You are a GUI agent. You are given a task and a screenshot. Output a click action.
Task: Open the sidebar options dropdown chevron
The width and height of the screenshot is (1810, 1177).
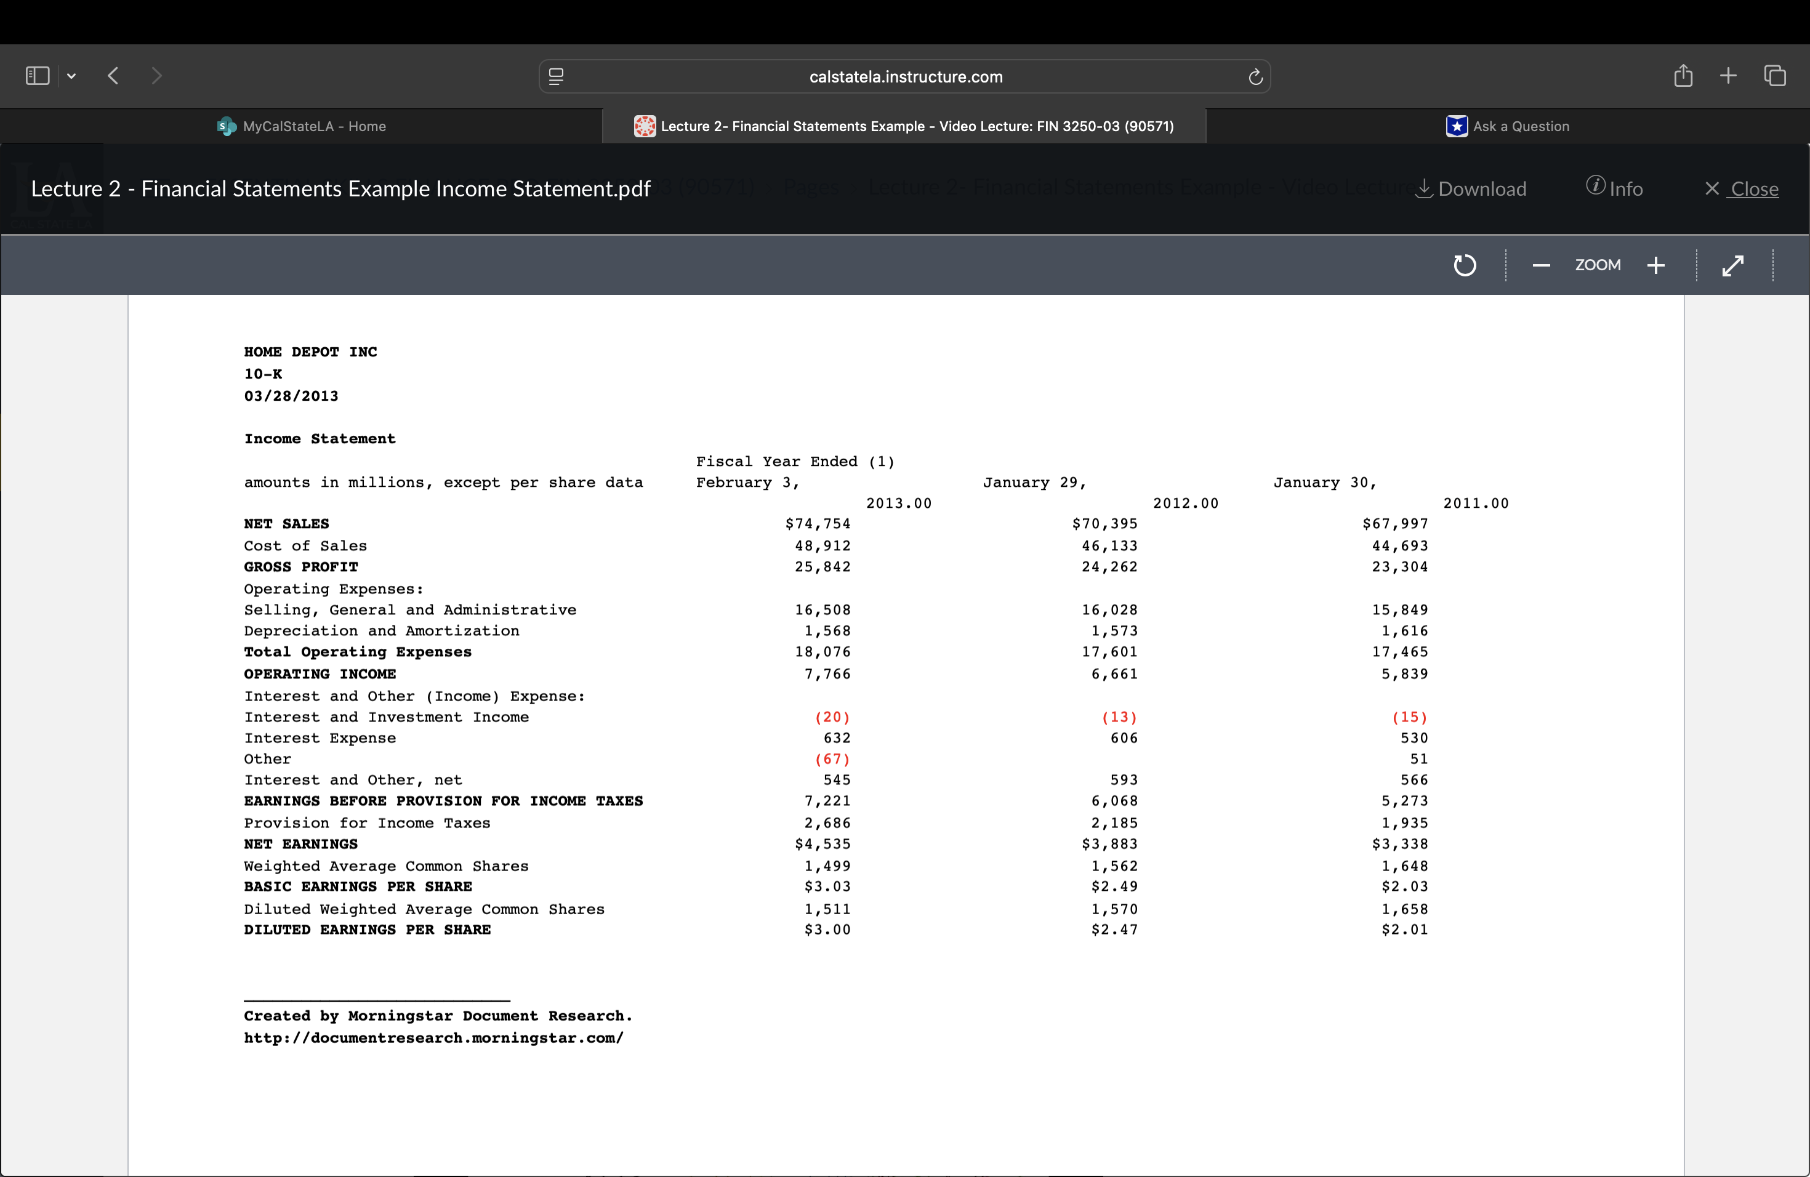(71, 76)
